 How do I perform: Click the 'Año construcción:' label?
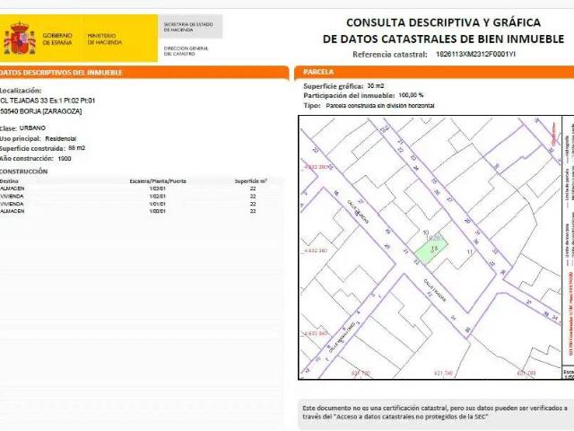point(27,158)
